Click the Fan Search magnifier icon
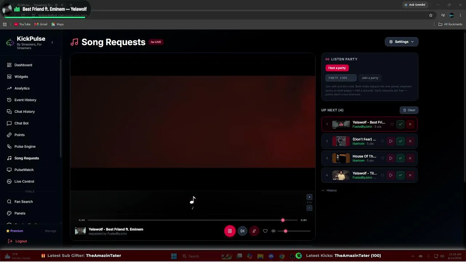The width and height of the screenshot is (466, 262). tap(9, 202)
